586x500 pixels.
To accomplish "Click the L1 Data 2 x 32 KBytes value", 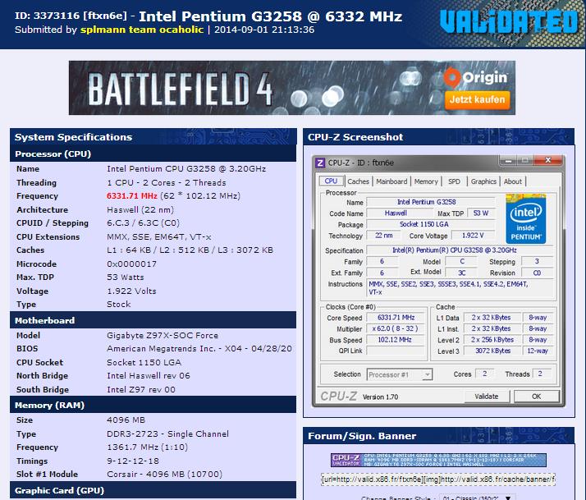I will [x=492, y=318].
